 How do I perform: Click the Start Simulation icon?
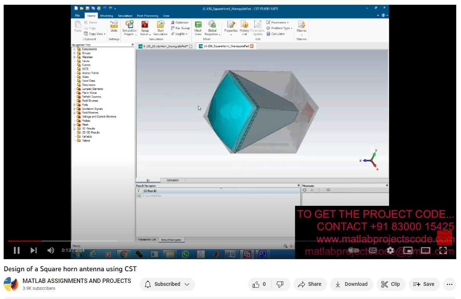[x=160, y=24]
